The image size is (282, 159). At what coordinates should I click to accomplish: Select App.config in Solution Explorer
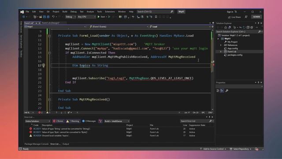pyautogui.click(x=233, y=48)
